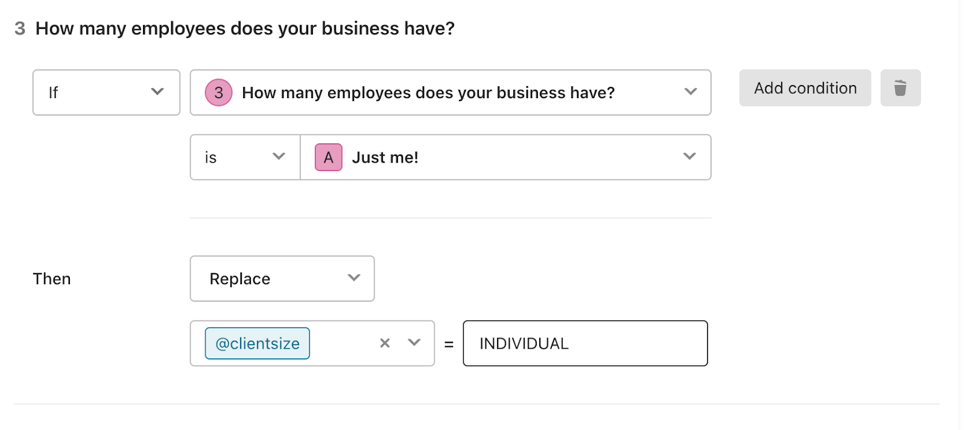Click the gray number 3 in heading
The image size is (965, 430).
[x=20, y=28]
